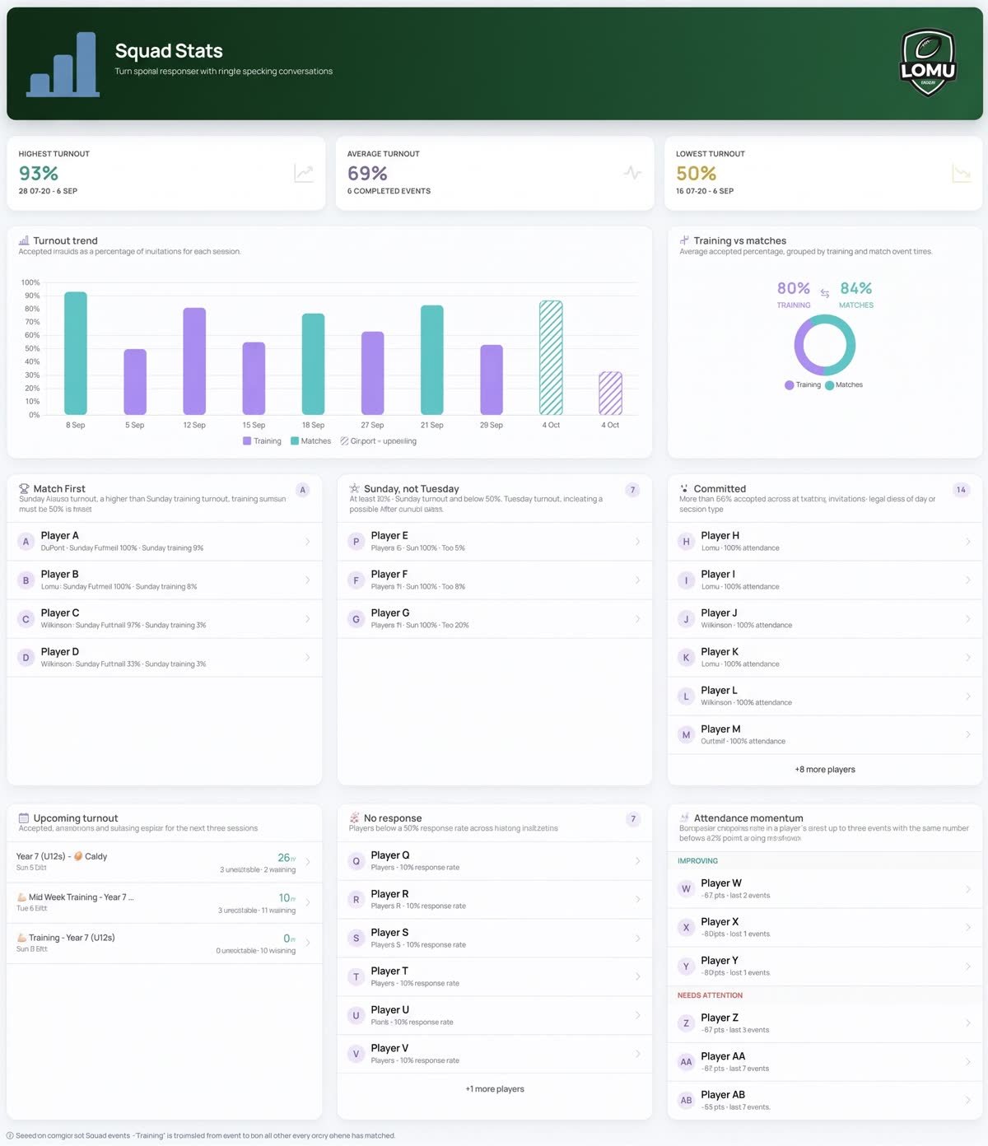Click the Player Q avatar circle
The height and width of the screenshot is (1146, 988).
(356, 861)
